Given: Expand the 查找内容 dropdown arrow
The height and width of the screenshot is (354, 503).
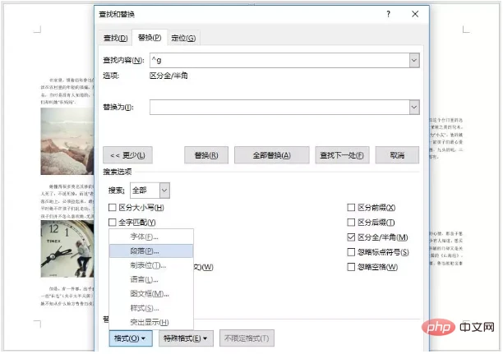Looking at the screenshot, I should click(414, 60).
